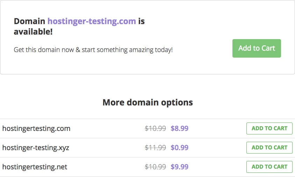Open the purple hostinger-testing.com link
The width and height of the screenshot is (295, 177).
92,21
